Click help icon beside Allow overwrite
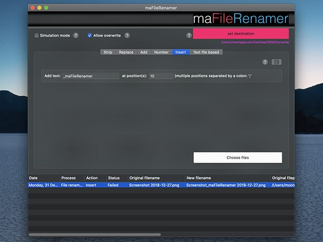323x242 pixels. (x=127, y=35)
